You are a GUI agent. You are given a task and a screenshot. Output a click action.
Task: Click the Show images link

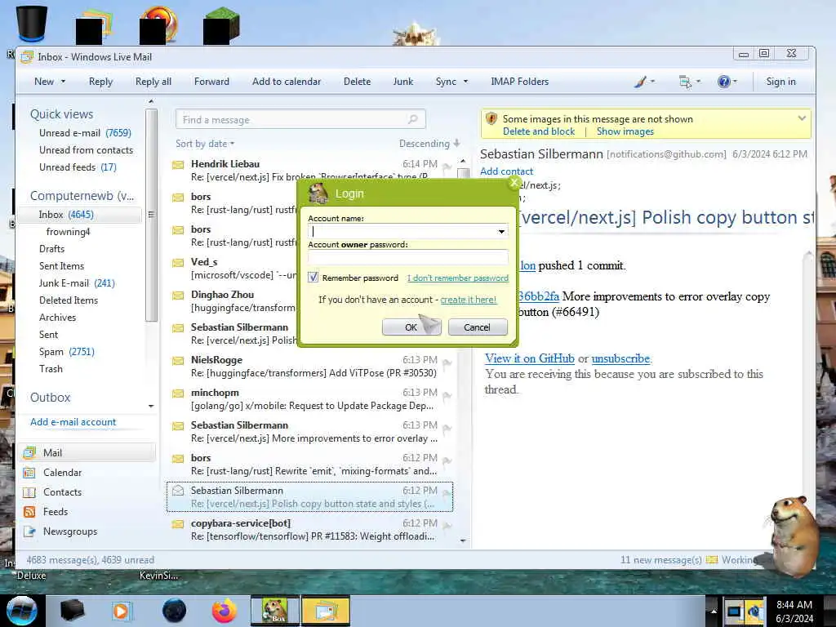pyautogui.click(x=625, y=131)
